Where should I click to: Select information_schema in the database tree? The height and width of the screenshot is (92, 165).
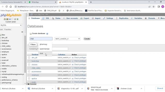[9, 66]
